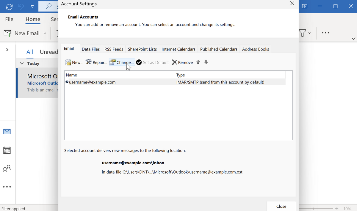Screen dimensions: 357x211
Task: Click the ribbon display options icon
Action: [x=305, y=6]
